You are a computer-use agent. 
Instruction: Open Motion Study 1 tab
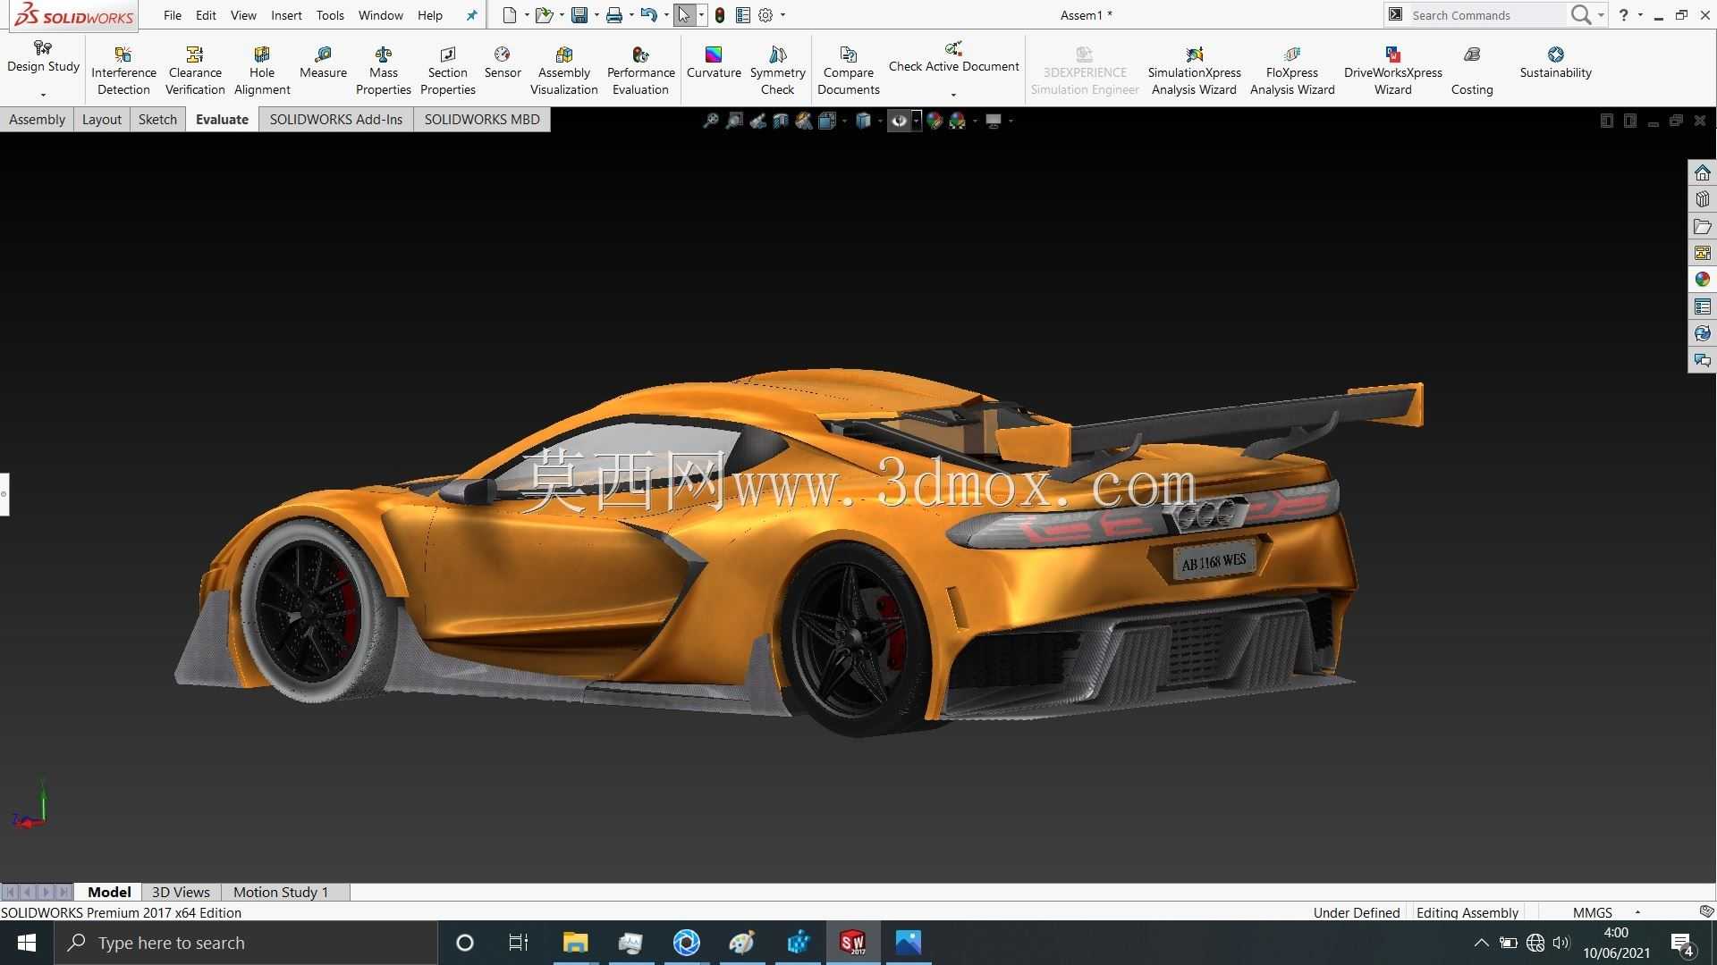coord(281,892)
